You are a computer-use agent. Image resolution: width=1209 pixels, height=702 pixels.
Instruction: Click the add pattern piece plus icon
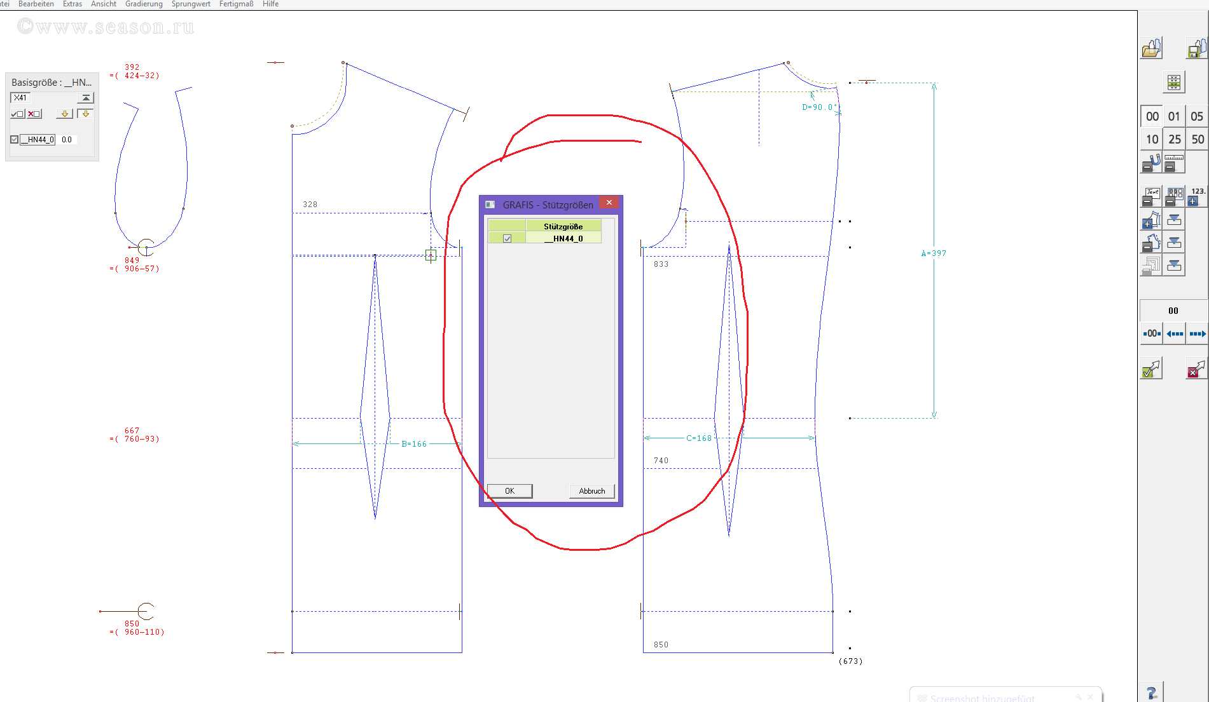1151,220
